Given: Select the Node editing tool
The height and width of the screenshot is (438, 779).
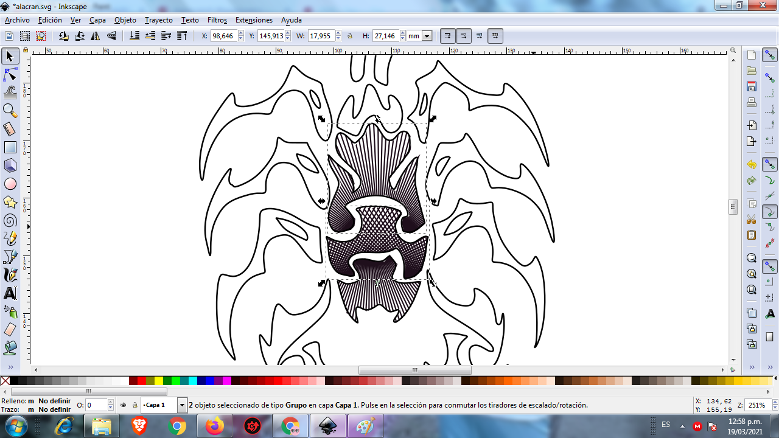Looking at the screenshot, I should pyautogui.click(x=10, y=75).
